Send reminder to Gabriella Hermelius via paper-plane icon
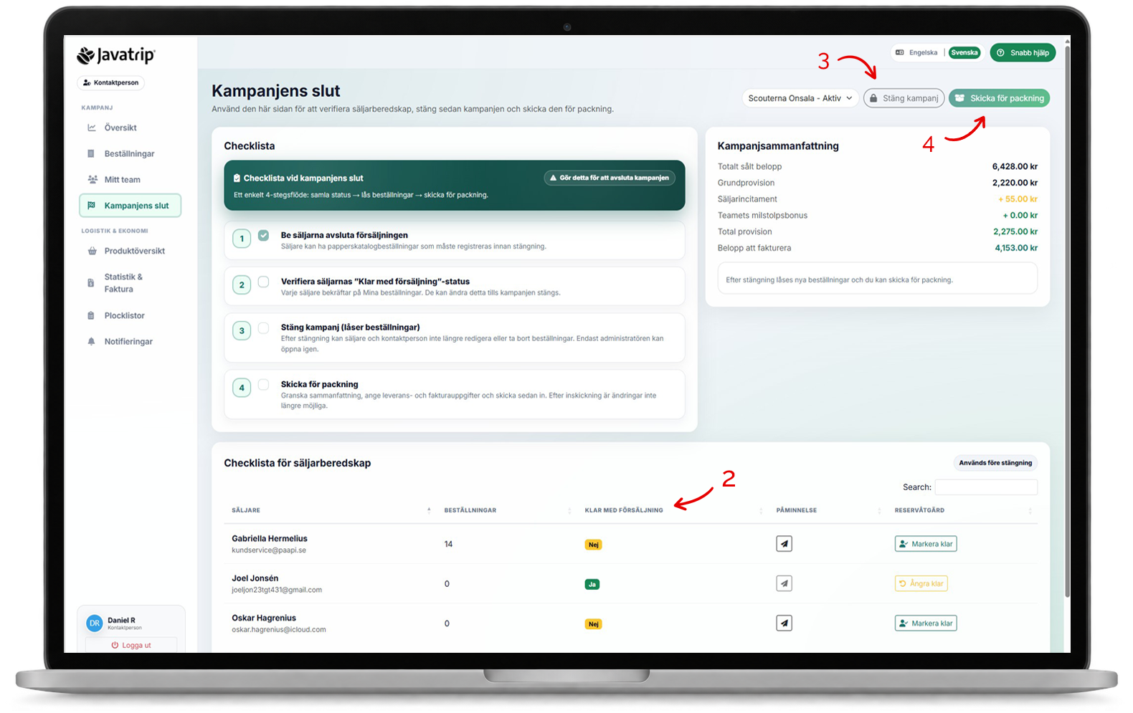 click(784, 544)
